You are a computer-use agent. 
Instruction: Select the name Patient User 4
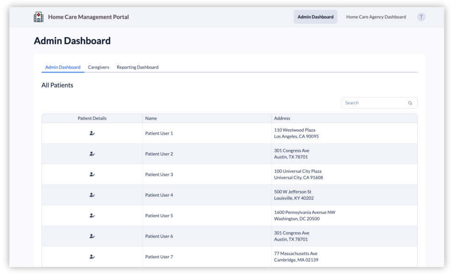[159, 195]
